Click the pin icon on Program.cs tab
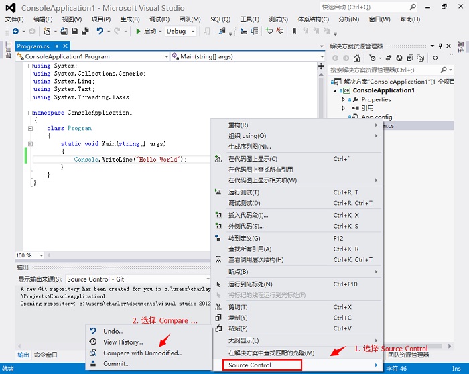Image resolution: width=469 pixels, height=374 pixels. [56, 46]
